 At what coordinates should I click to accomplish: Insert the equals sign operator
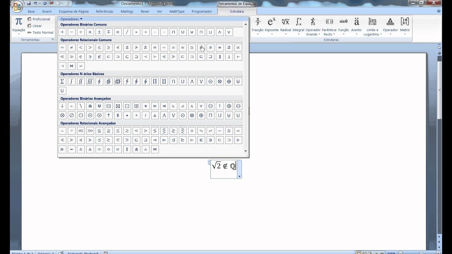63,47
